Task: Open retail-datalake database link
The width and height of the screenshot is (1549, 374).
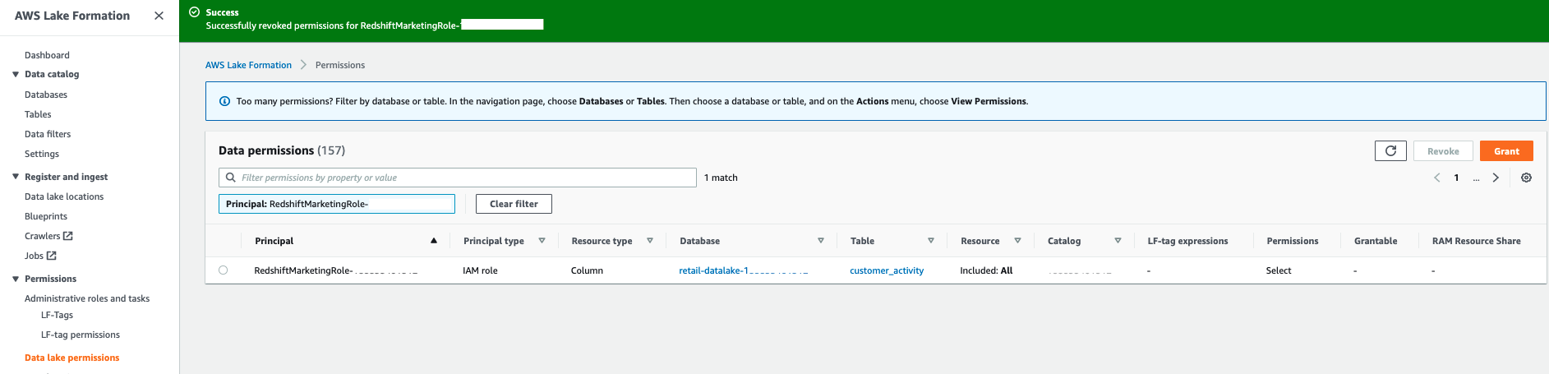Action: (744, 270)
